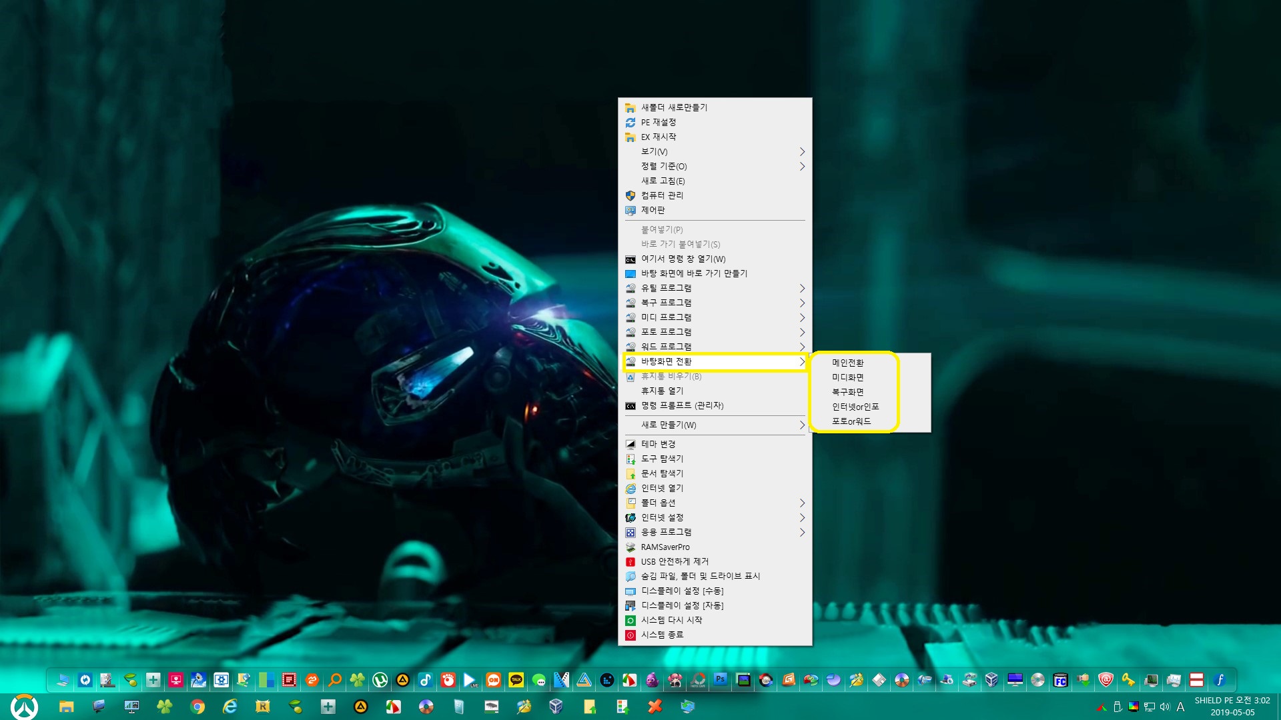Open the orange magnifier search tool in dock
This screenshot has width=1281, height=720.
tap(334, 680)
